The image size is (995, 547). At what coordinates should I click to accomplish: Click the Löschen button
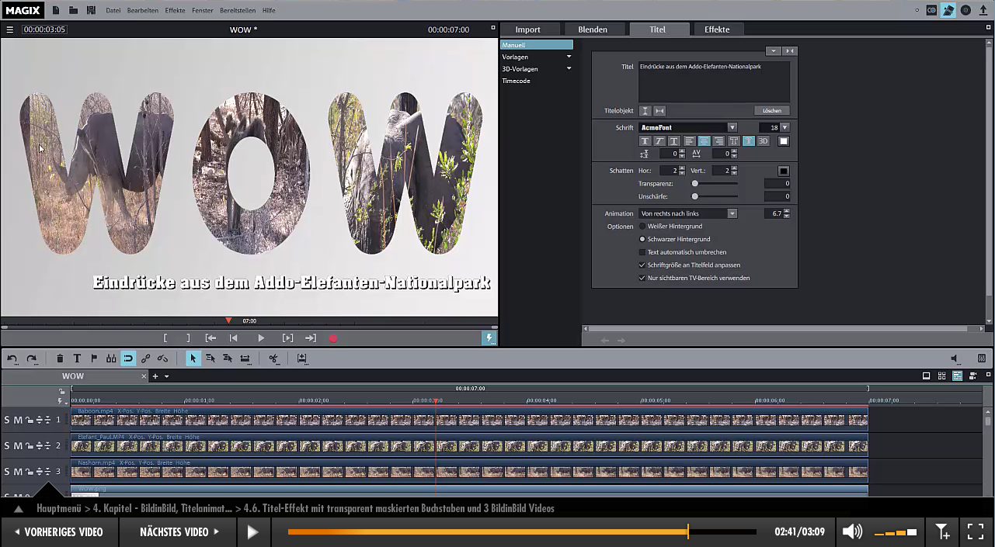(x=771, y=111)
